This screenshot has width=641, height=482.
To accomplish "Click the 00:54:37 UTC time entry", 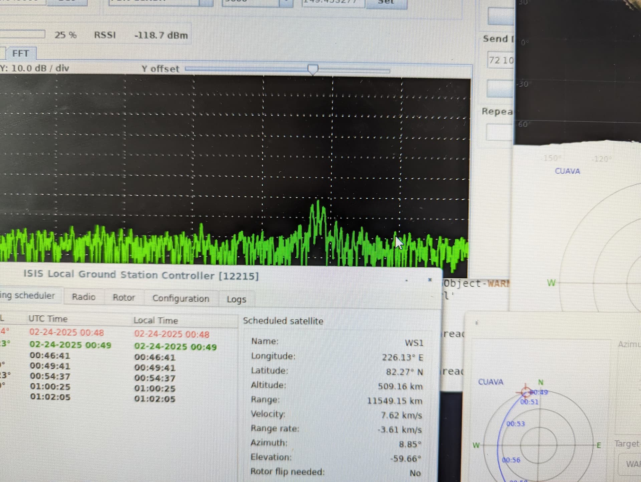I will pyautogui.click(x=50, y=376).
